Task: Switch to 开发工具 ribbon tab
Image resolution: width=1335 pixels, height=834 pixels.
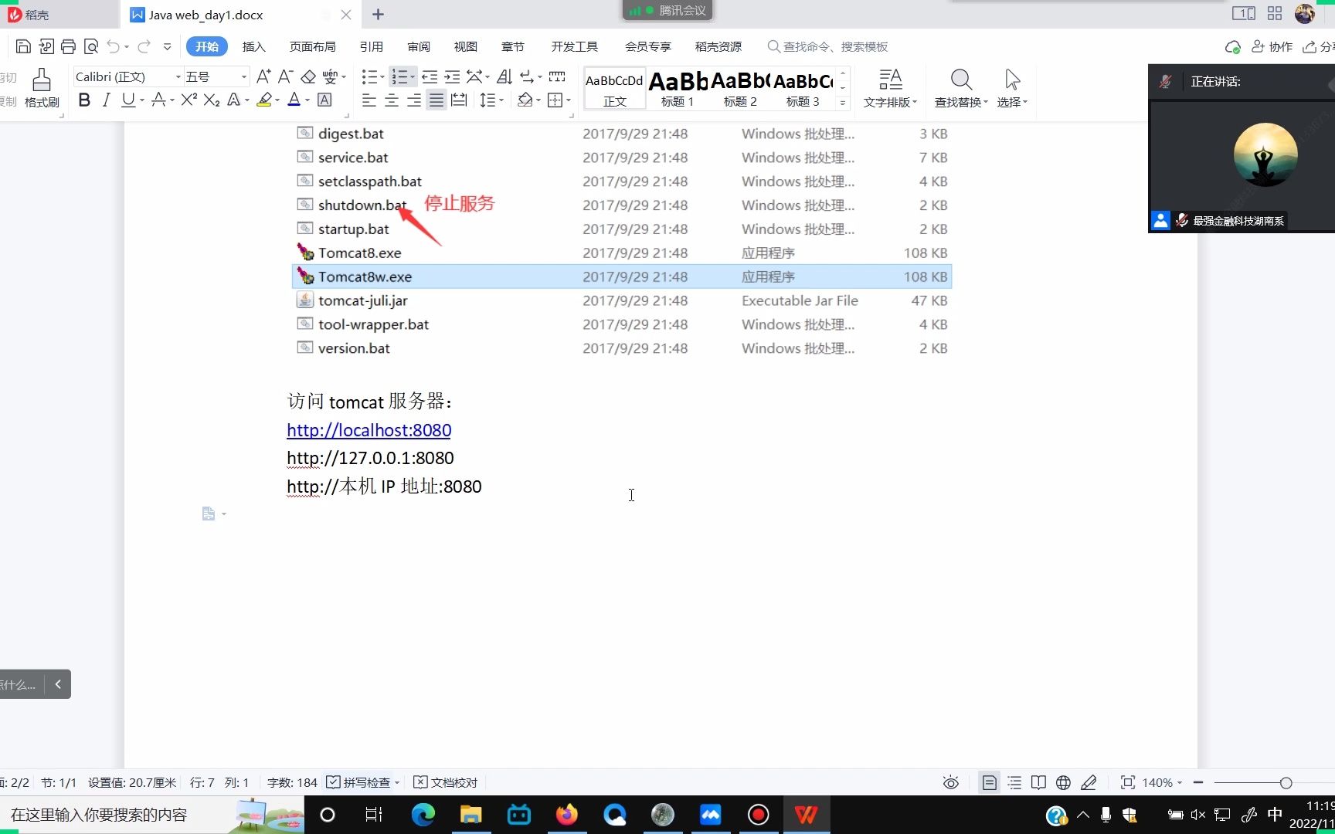Action: point(575,46)
